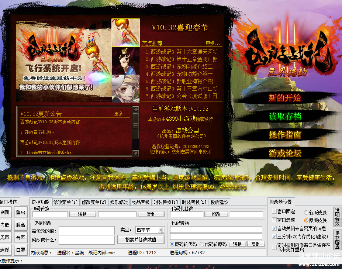342x269 pixels.
Task: Open 更多 link in V10.32更新公告
Action: pos(121,114)
